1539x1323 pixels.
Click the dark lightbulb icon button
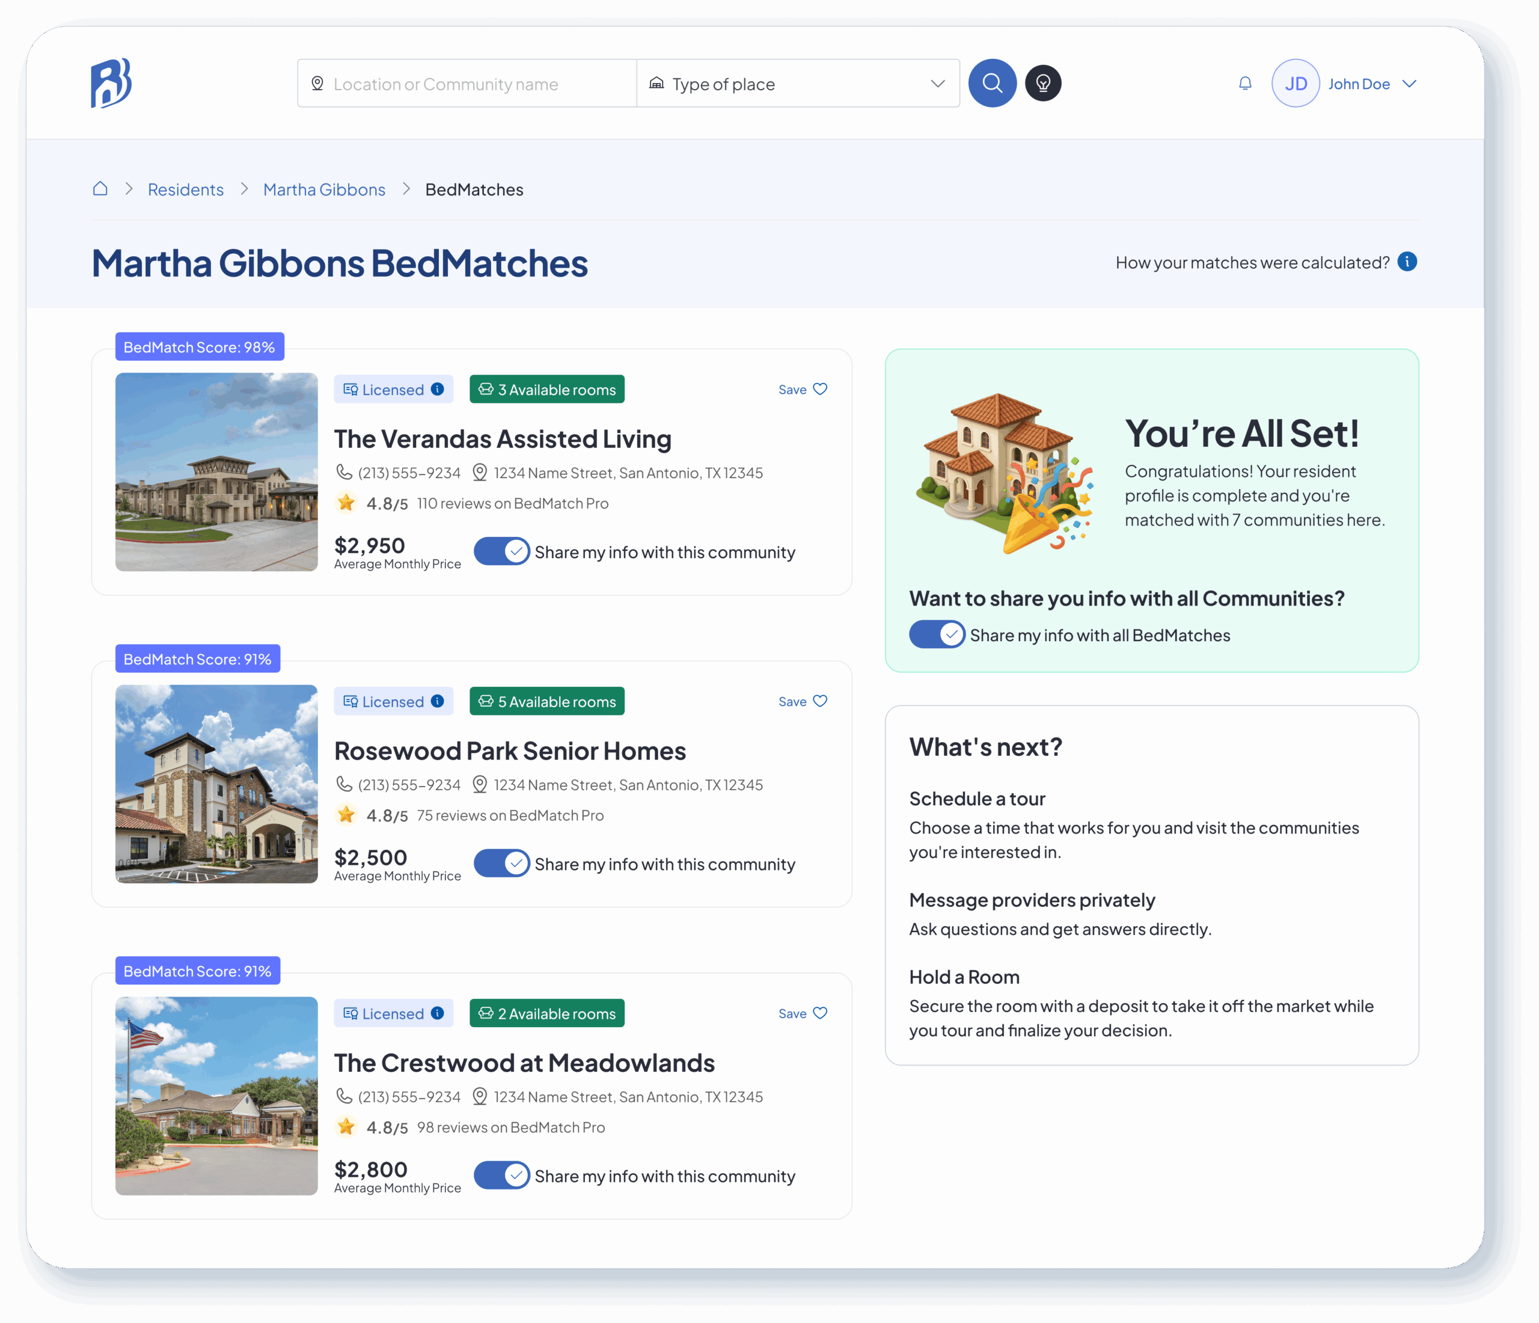coord(1043,83)
